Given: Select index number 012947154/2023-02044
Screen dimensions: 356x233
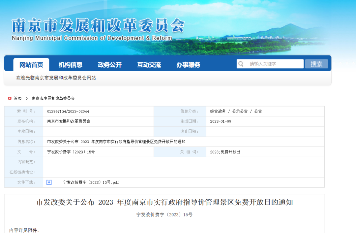Looking at the screenshot, I should [68, 112].
